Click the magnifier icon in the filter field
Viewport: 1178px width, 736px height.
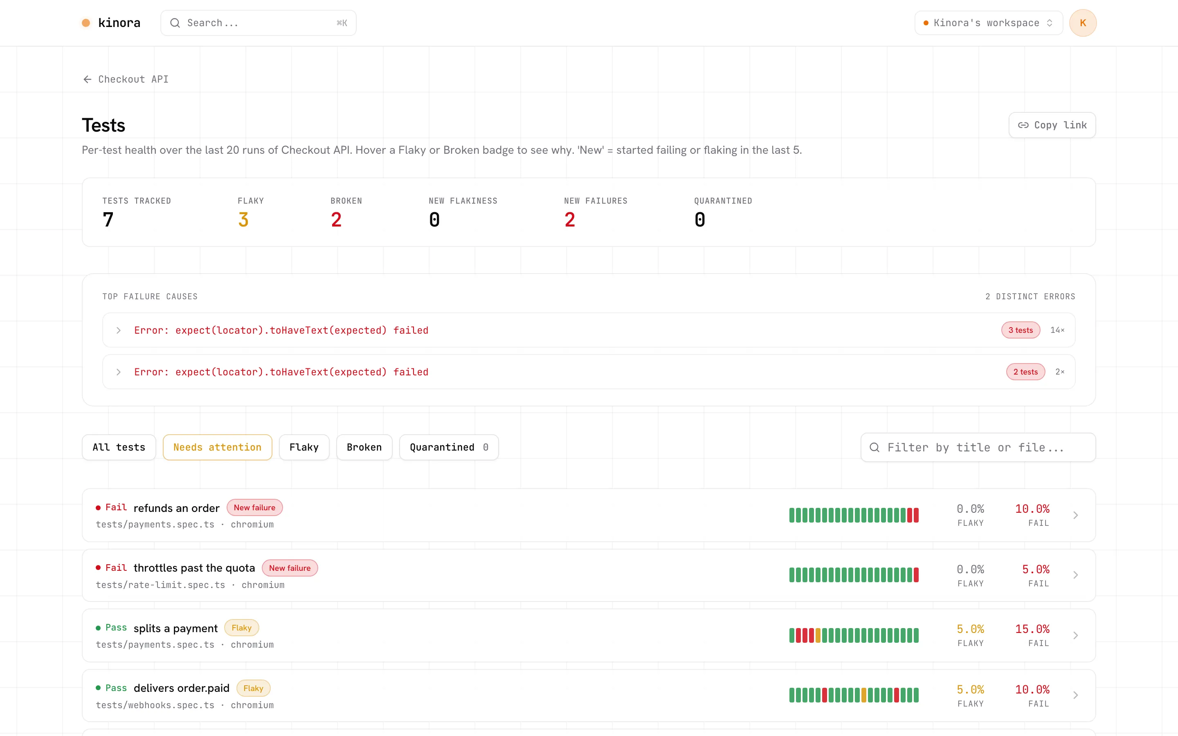coord(874,447)
